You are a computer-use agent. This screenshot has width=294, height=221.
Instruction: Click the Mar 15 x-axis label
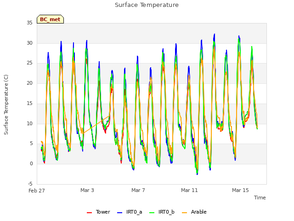240,190
